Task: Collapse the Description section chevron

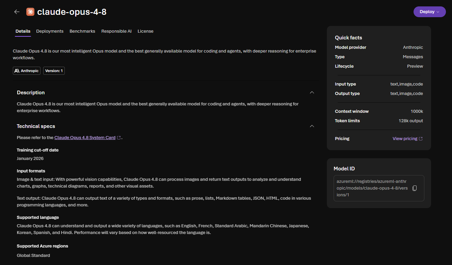Action: (x=312, y=93)
